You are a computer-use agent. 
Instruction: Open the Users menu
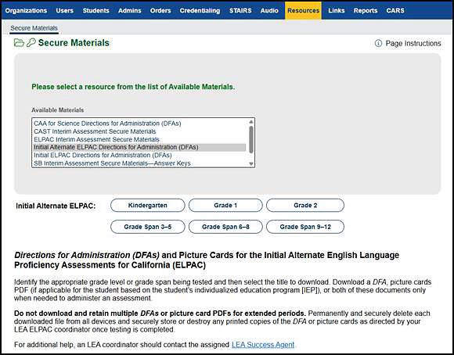pyautogui.click(x=64, y=10)
